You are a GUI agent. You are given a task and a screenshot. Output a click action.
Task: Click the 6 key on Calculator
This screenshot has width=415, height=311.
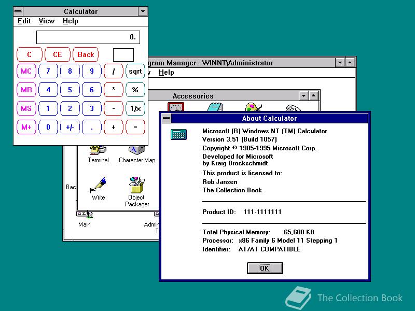click(x=92, y=90)
